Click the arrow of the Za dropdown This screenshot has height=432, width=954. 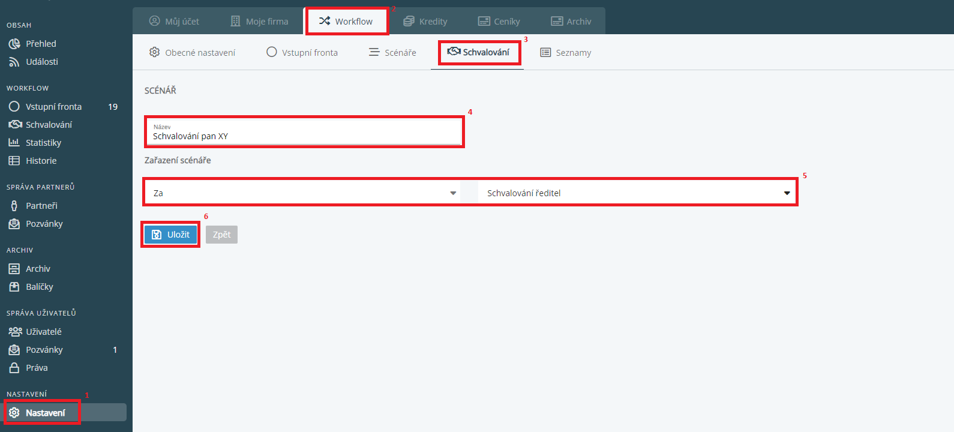click(453, 193)
